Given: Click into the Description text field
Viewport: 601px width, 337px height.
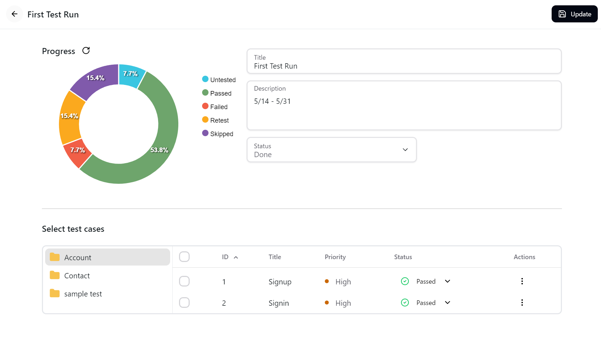Looking at the screenshot, I should tap(404, 110).
